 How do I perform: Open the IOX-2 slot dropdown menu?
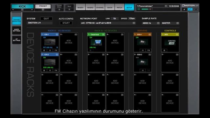tap(57, 55)
